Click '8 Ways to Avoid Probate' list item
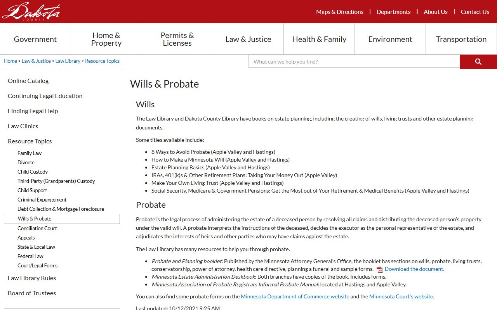Screen dimensions: 497x310 (x=213, y=152)
